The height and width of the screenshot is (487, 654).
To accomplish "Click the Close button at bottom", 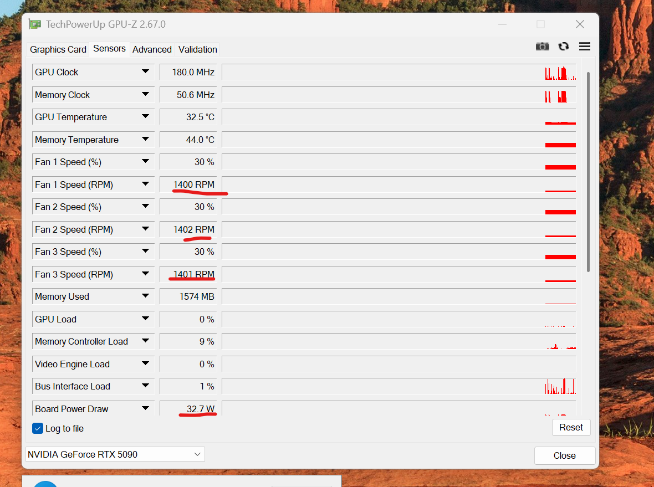I will point(564,455).
